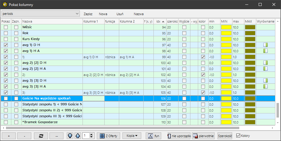
Task: Click the move down arrow icon
Action: 70,136
